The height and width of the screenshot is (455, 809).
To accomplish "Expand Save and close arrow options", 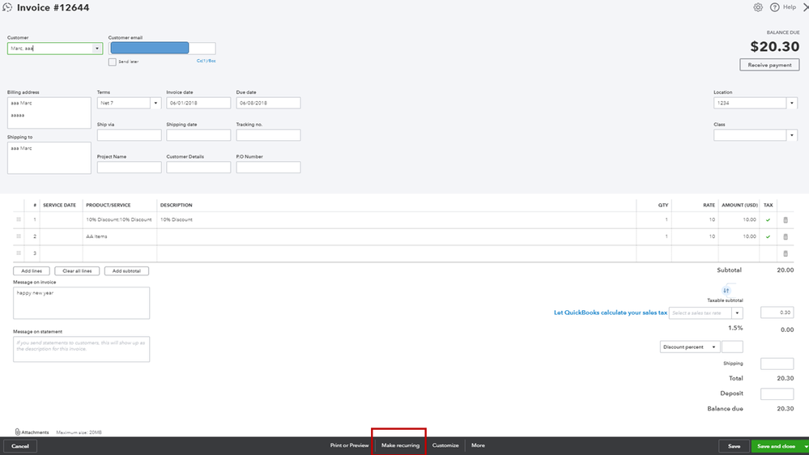I will (806, 446).
